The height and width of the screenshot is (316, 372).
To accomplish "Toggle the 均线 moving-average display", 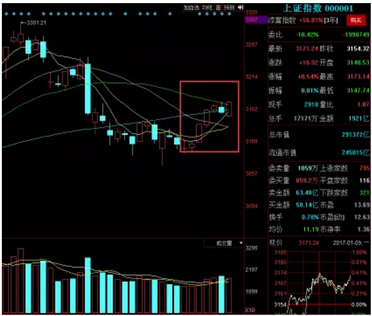I will tap(207, 7).
